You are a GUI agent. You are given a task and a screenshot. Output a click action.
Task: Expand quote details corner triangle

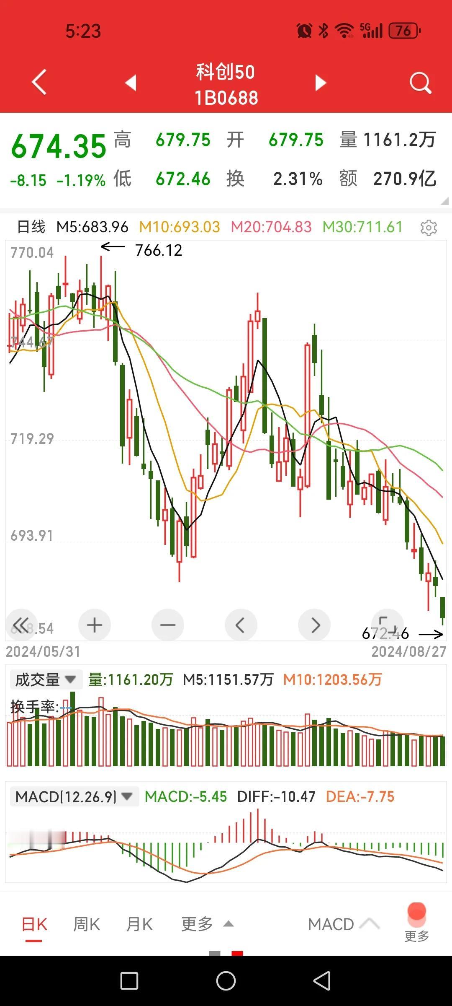(444, 201)
